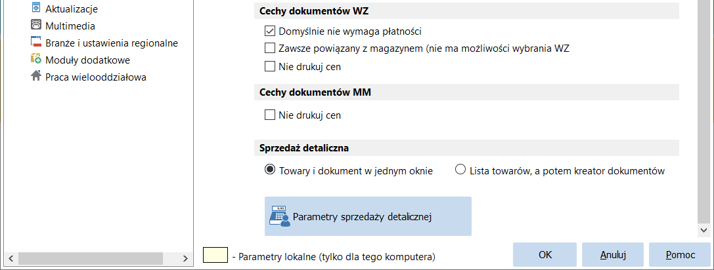Image resolution: width=714 pixels, height=270 pixels.
Task: Click the cash register icon for retail parameters
Action: point(280,216)
